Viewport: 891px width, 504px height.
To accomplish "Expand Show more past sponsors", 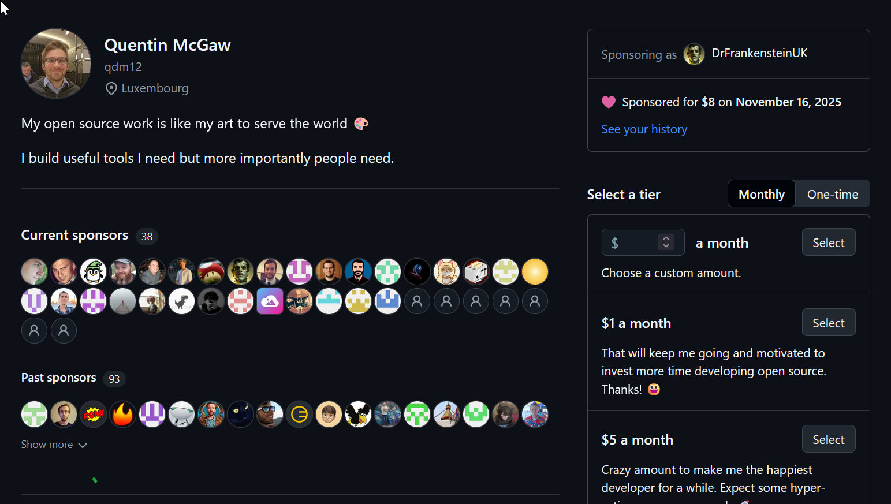I will [54, 445].
